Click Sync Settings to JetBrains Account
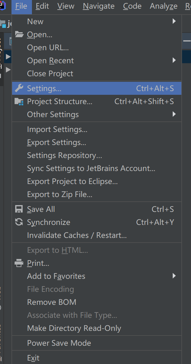Screen dimensions: 191x364 tap(91, 168)
